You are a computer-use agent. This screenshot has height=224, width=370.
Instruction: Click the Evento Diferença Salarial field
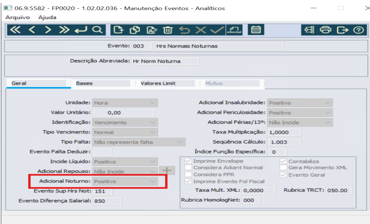(108, 201)
